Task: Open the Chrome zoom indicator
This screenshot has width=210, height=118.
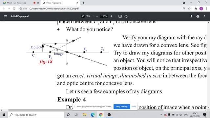Action: click(184, 9)
